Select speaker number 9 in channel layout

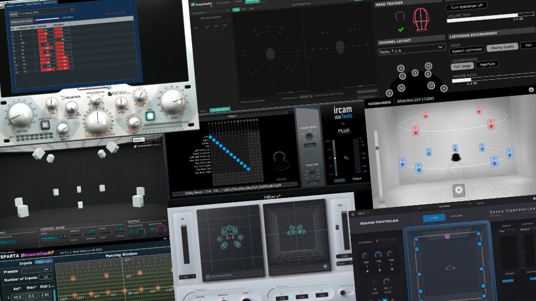401,68
